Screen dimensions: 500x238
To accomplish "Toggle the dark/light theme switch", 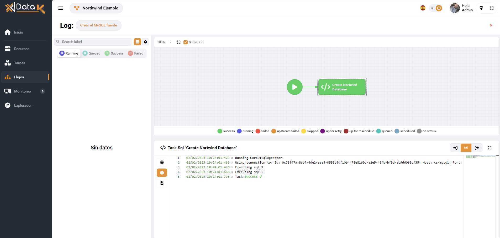I will coord(436,8).
